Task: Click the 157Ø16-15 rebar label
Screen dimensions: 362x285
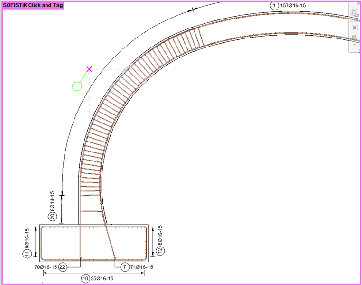Action: coord(293,6)
